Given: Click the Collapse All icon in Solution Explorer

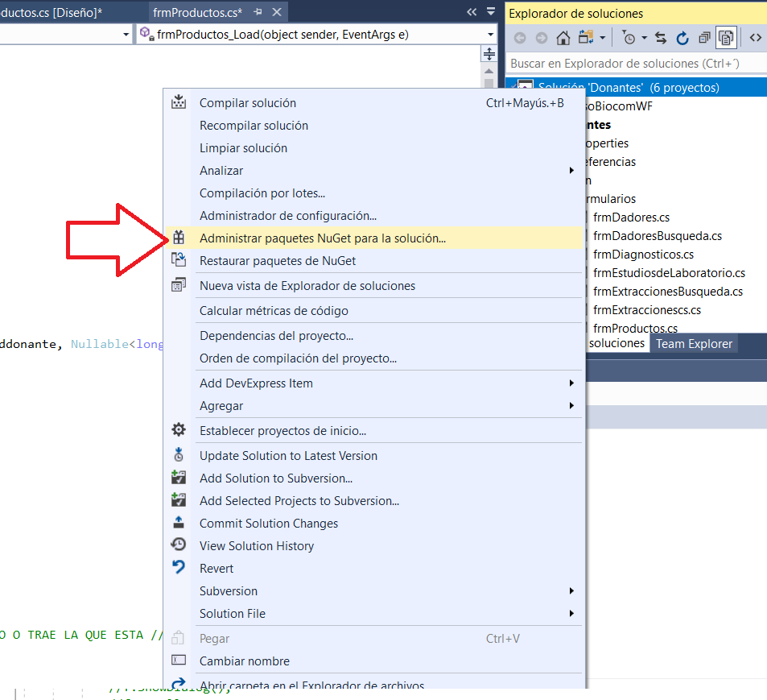Looking at the screenshot, I should coord(704,38).
